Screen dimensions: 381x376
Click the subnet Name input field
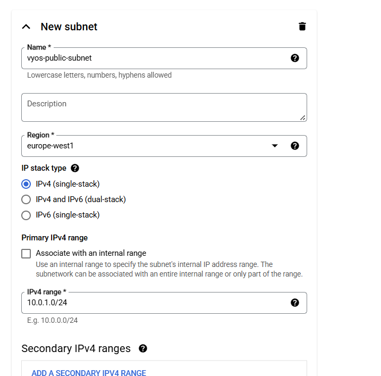pyautogui.click(x=154, y=58)
